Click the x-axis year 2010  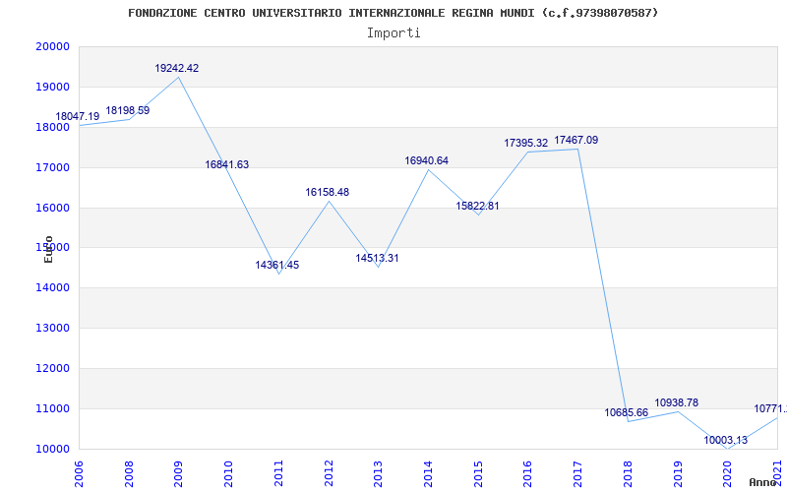click(229, 473)
